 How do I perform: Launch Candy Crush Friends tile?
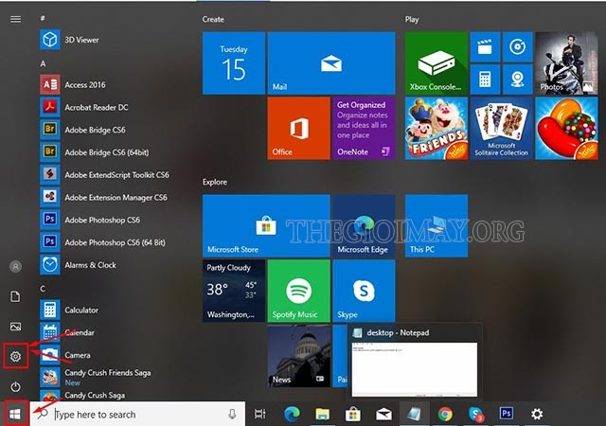pos(437,128)
